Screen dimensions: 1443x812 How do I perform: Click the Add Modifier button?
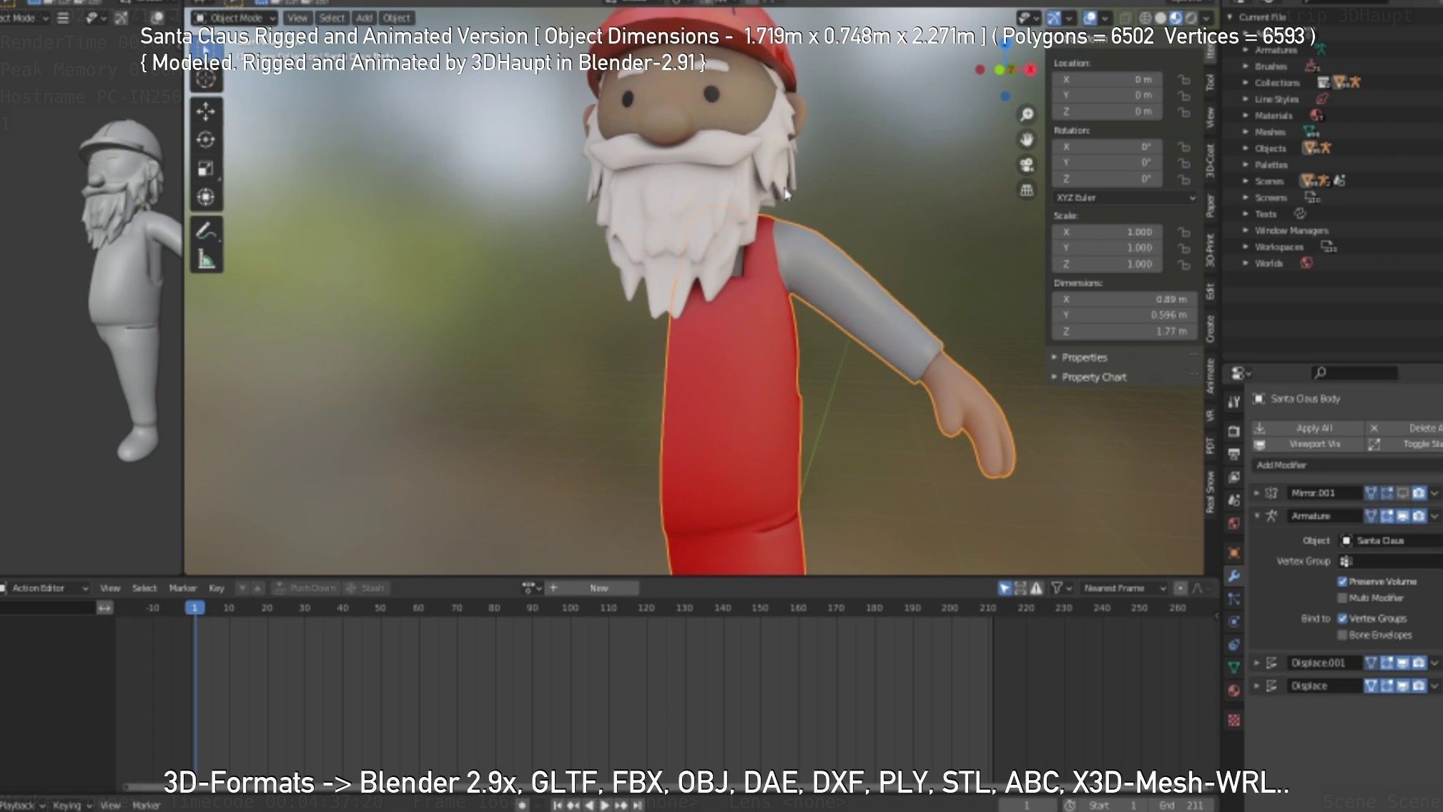1348,465
